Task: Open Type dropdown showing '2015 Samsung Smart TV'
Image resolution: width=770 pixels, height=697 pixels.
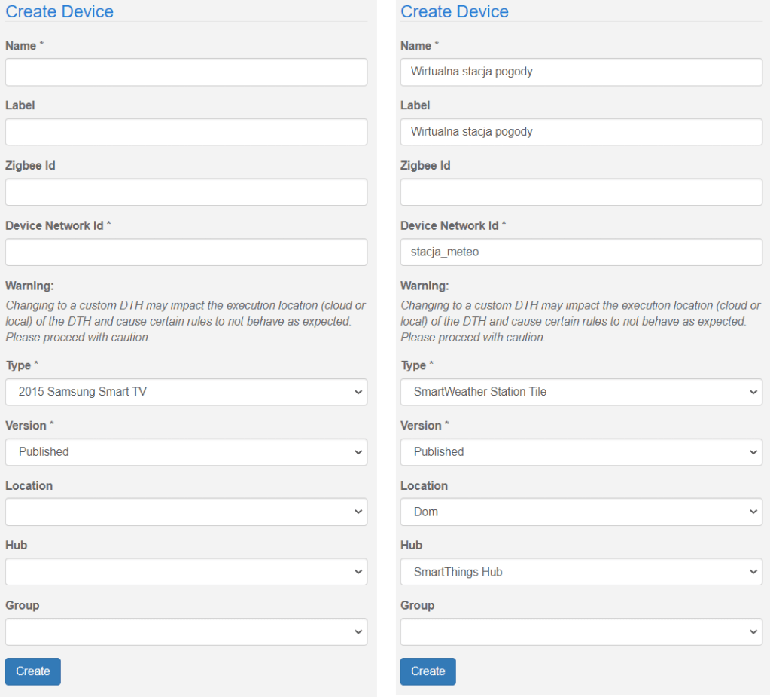Action: [186, 392]
